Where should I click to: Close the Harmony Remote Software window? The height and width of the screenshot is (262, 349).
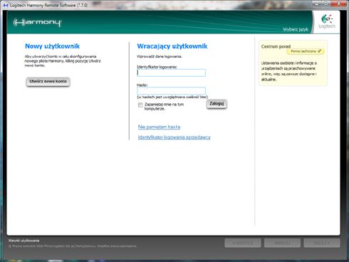click(x=339, y=4)
